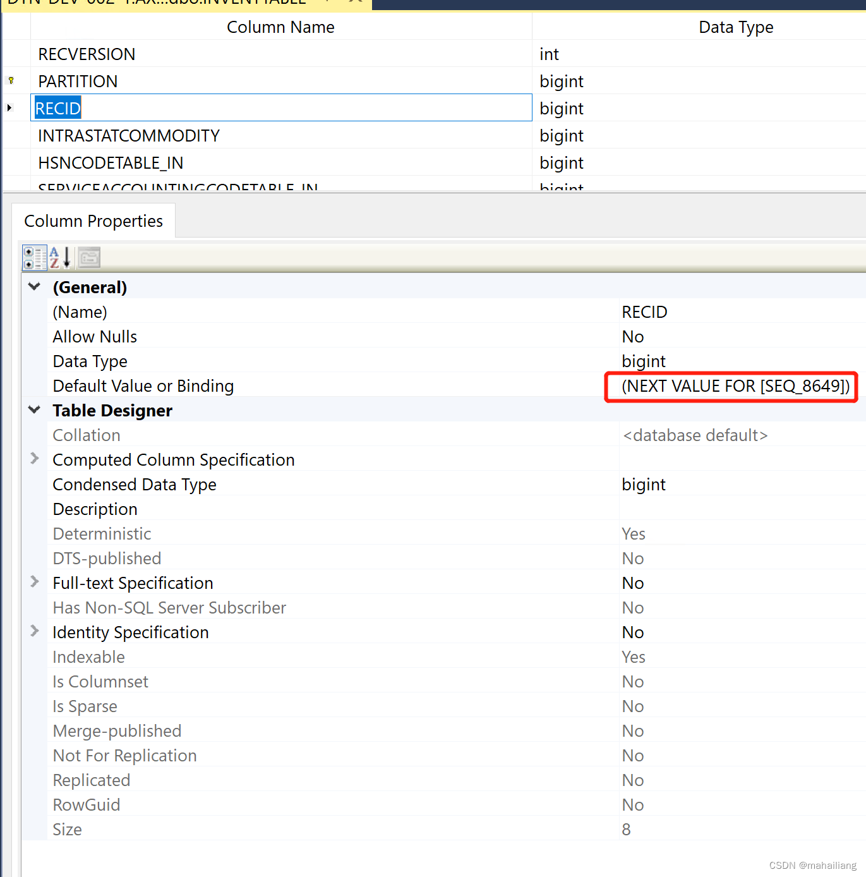Expand Identity Specification
Viewport: 866px width, 877px height.
click(x=35, y=631)
